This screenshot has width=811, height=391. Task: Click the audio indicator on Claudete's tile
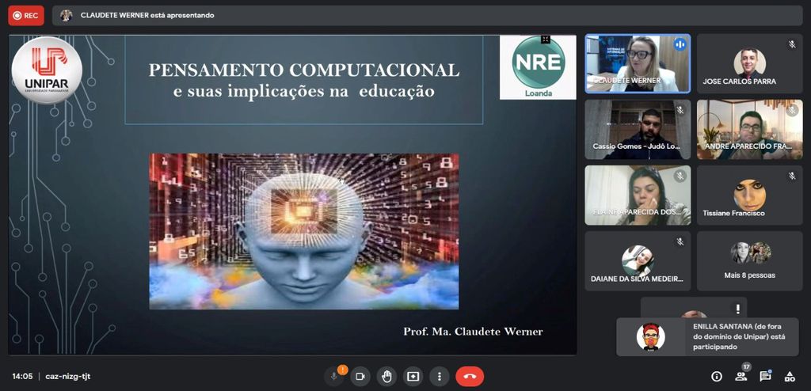tap(679, 45)
